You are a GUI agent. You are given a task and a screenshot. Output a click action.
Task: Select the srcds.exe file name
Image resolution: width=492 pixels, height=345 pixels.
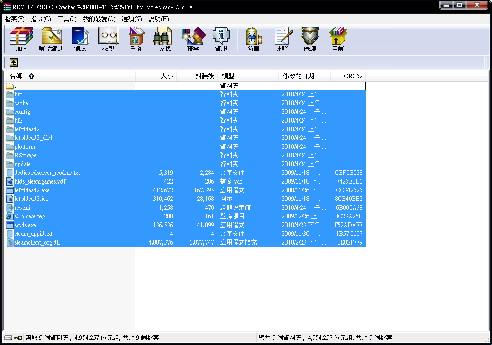point(26,225)
